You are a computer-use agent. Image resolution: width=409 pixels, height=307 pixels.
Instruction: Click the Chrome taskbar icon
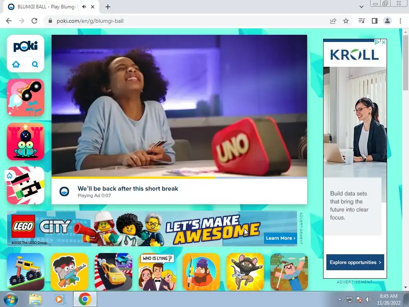[85, 299]
